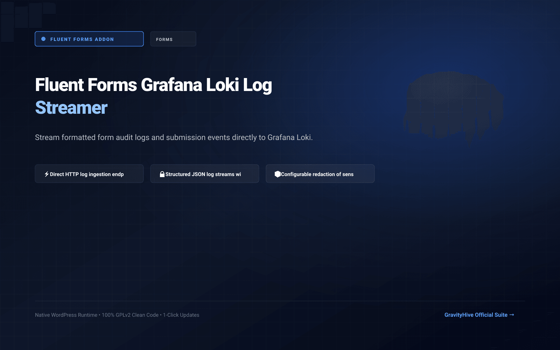Click the padlock icon on Structured JSON chip
The image size is (560, 350).
(x=162, y=174)
